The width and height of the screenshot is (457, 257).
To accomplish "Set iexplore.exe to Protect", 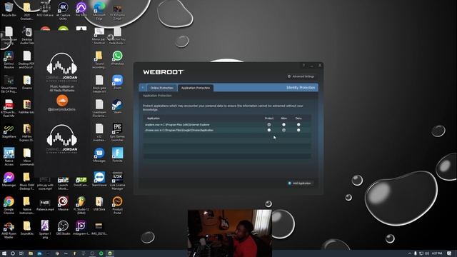I will 269,125.
